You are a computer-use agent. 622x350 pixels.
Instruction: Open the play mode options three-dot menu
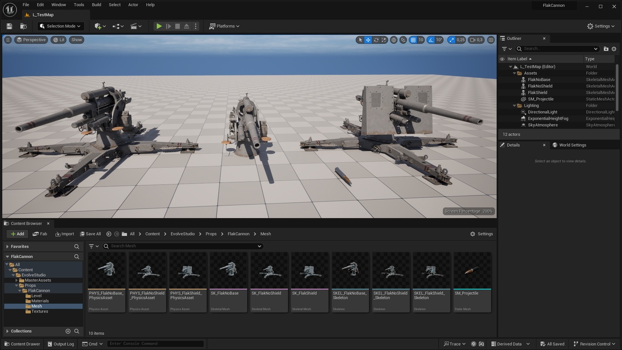(196, 26)
